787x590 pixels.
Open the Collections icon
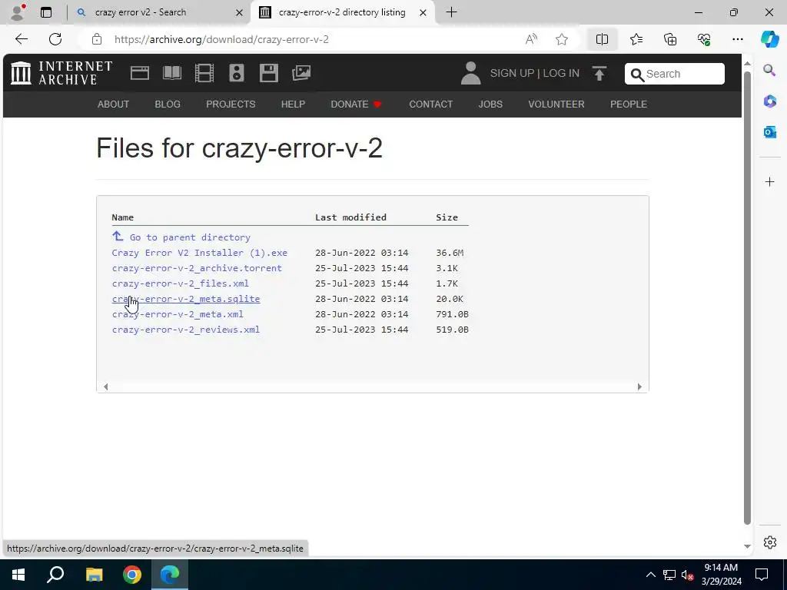(670, 39)
